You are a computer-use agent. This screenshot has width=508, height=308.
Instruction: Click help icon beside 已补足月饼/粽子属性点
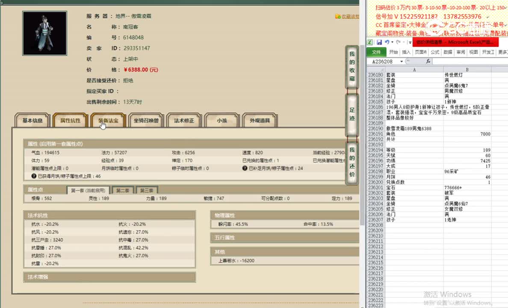(x=245, y=168)
